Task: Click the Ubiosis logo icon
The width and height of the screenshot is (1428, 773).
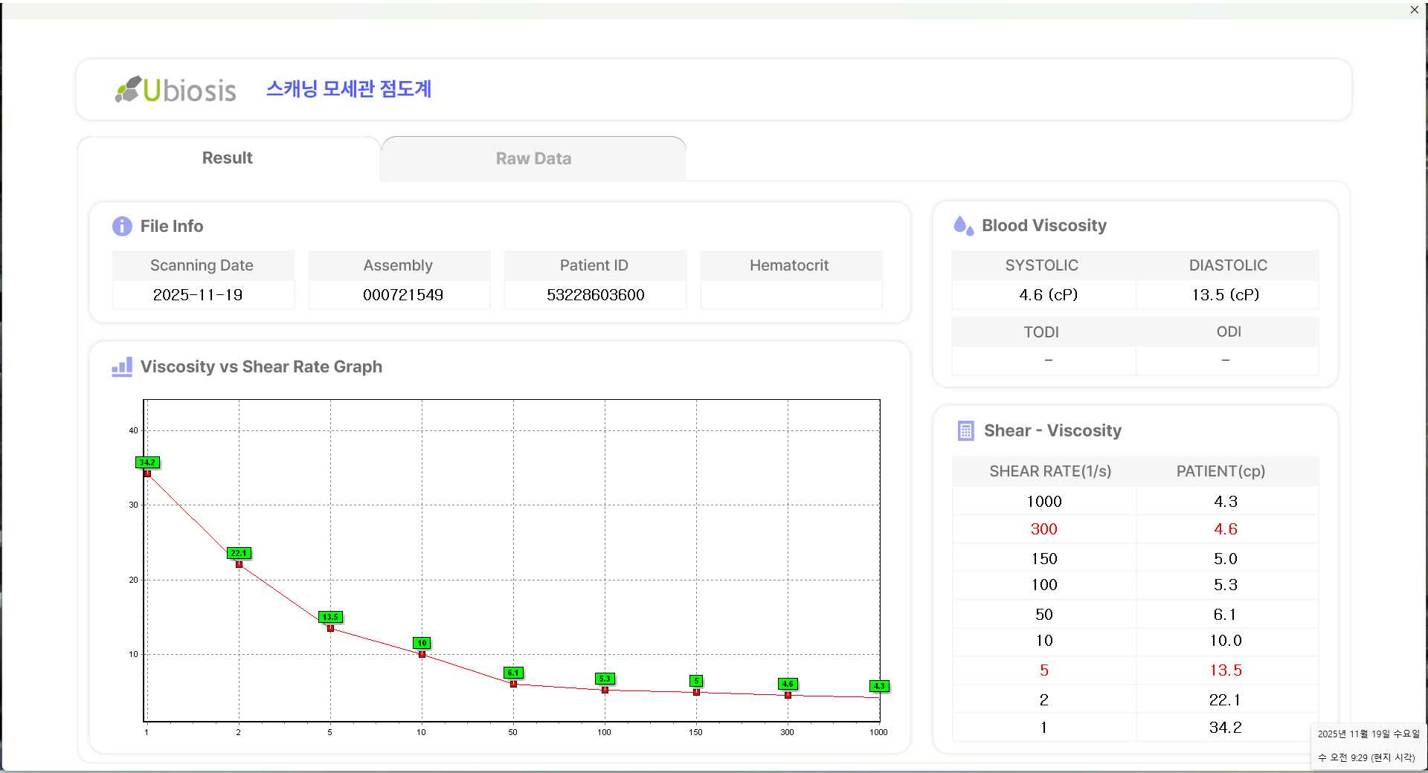Action: click(x=128, y=89)
